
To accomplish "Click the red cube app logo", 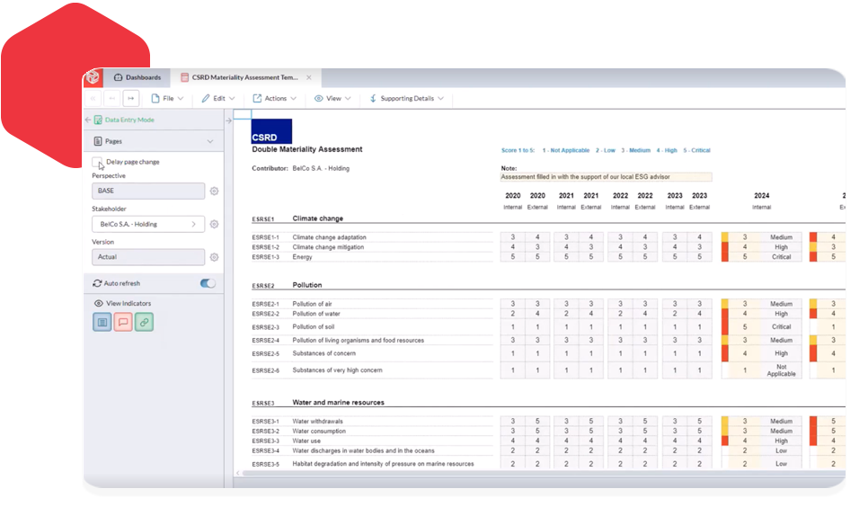I will [x=93, y=78].
